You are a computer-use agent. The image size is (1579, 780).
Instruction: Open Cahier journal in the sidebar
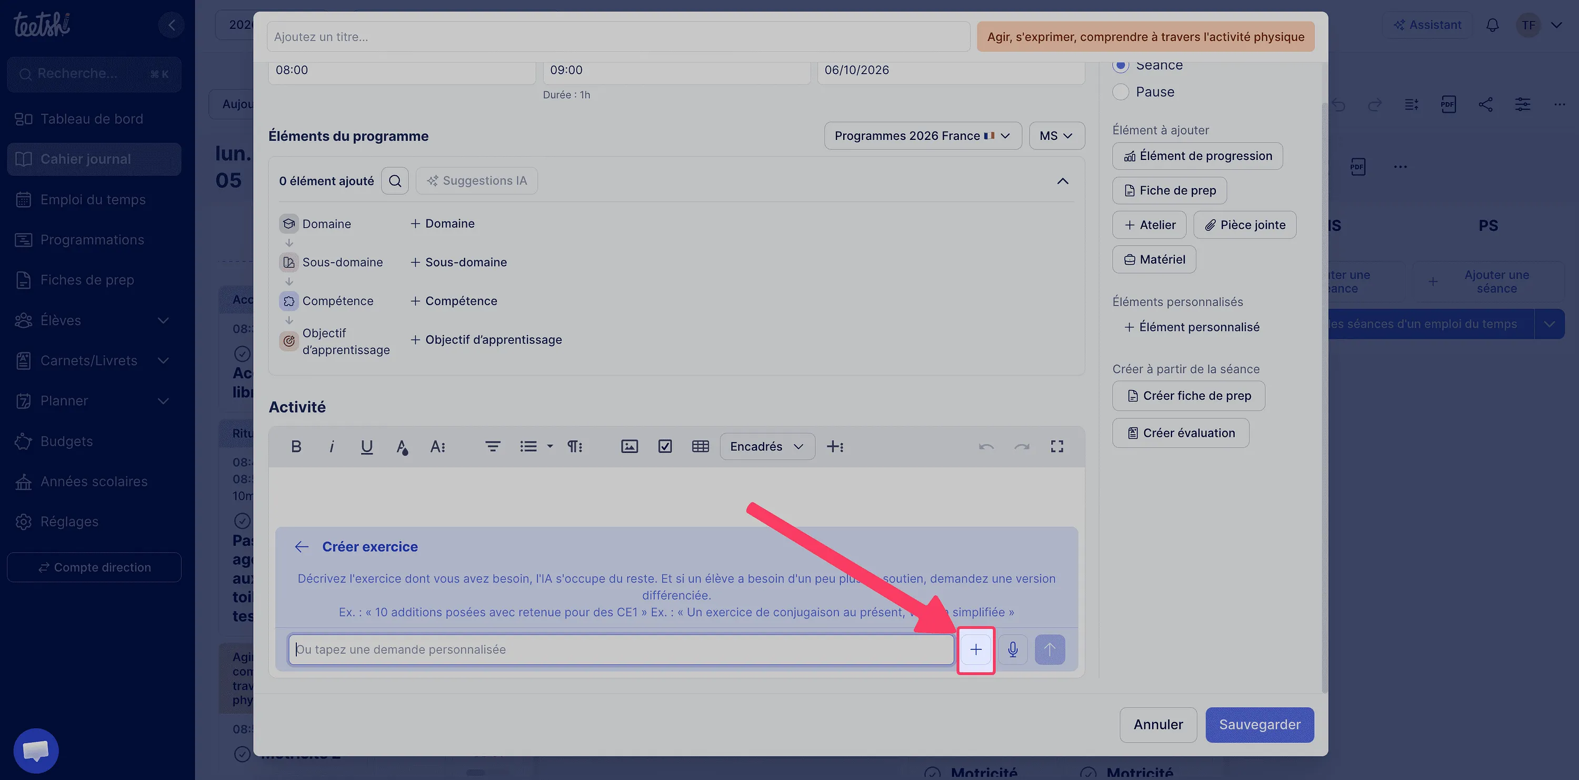(x=94, y=159)
